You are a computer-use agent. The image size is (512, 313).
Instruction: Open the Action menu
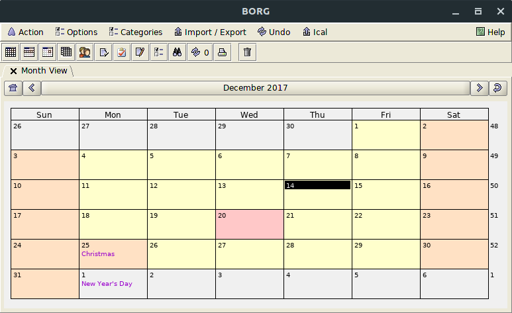tap(25, 32)
